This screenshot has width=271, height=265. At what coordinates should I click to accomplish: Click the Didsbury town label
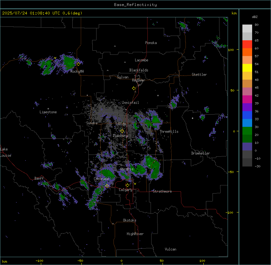pyautogui.click(x=120, y=136)
